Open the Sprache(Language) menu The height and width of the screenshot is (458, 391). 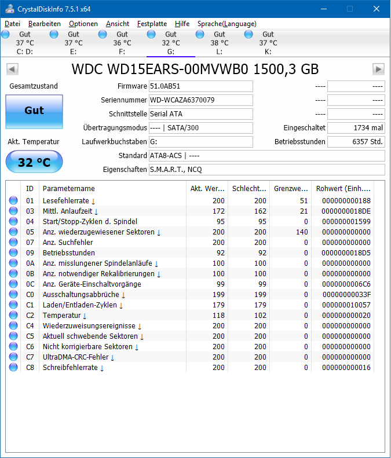coord(226,24)
